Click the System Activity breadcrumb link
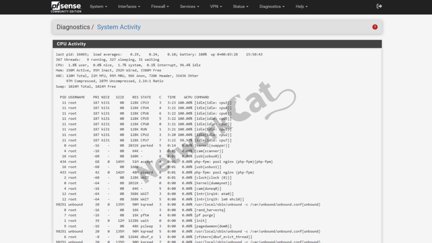Viewport: 432px width, 243px height. tap(119, 27)
